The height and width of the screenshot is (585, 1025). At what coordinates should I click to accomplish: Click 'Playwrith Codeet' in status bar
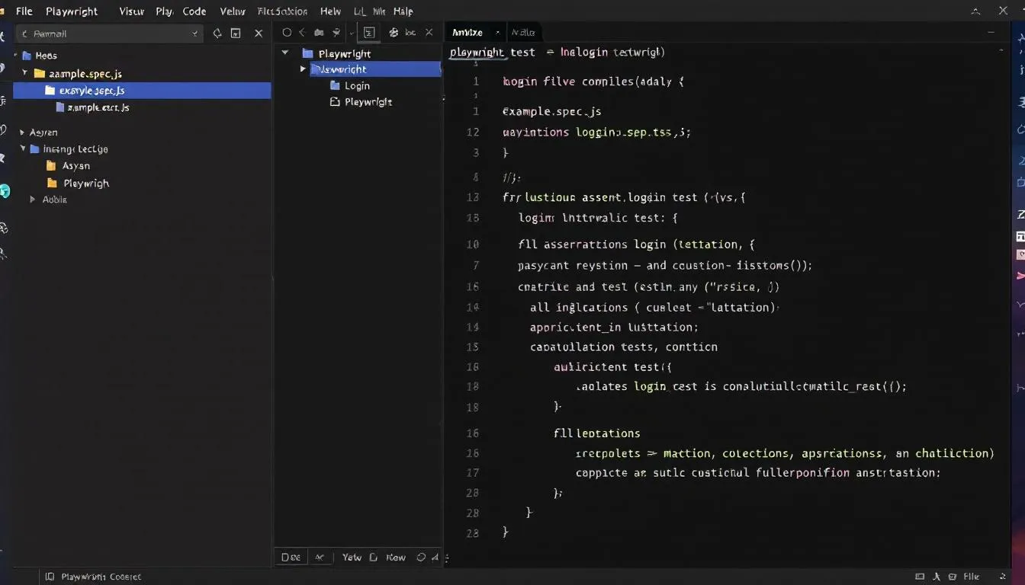tap(101, 577)
